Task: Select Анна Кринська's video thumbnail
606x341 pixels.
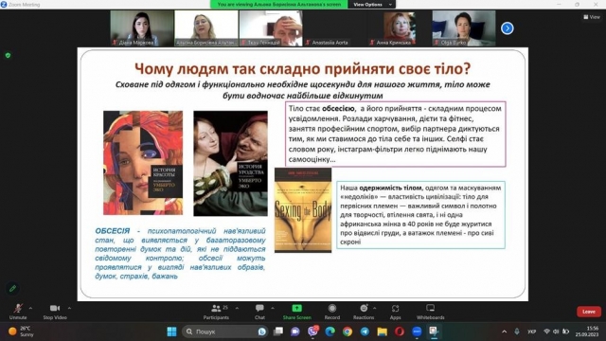Action: point(400,28)
